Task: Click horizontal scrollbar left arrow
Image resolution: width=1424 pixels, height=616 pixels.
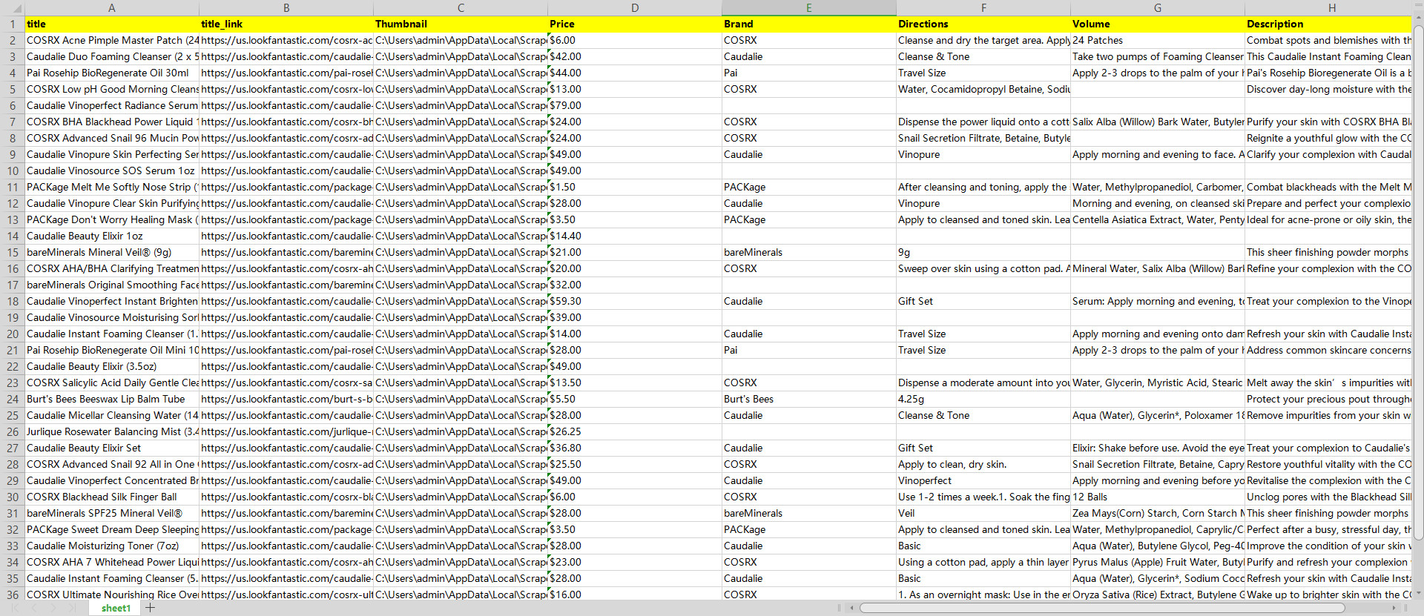Action: coord(852,608)
